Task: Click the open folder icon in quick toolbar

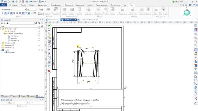Action: point(20,2)
